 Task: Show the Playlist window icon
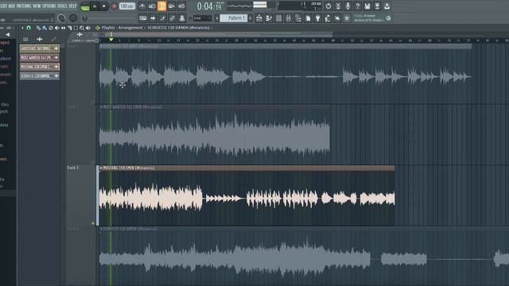[x=259, y=18]
